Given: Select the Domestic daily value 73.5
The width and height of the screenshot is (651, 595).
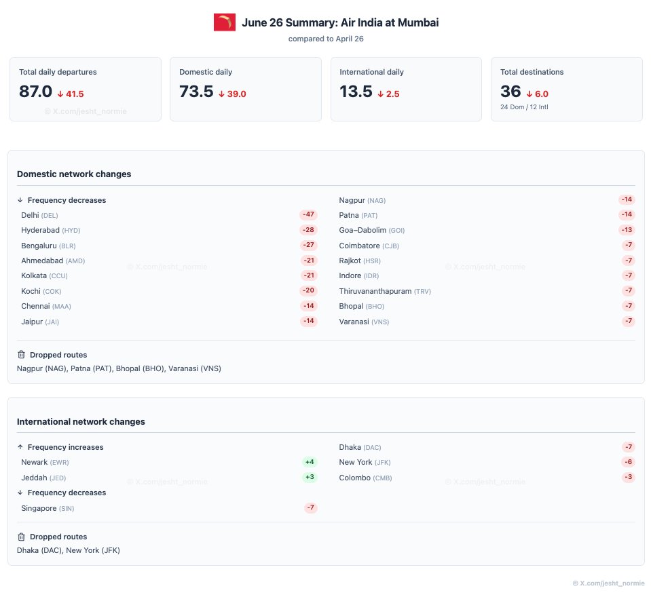Looking at the screenshot, I should [196, 92].
